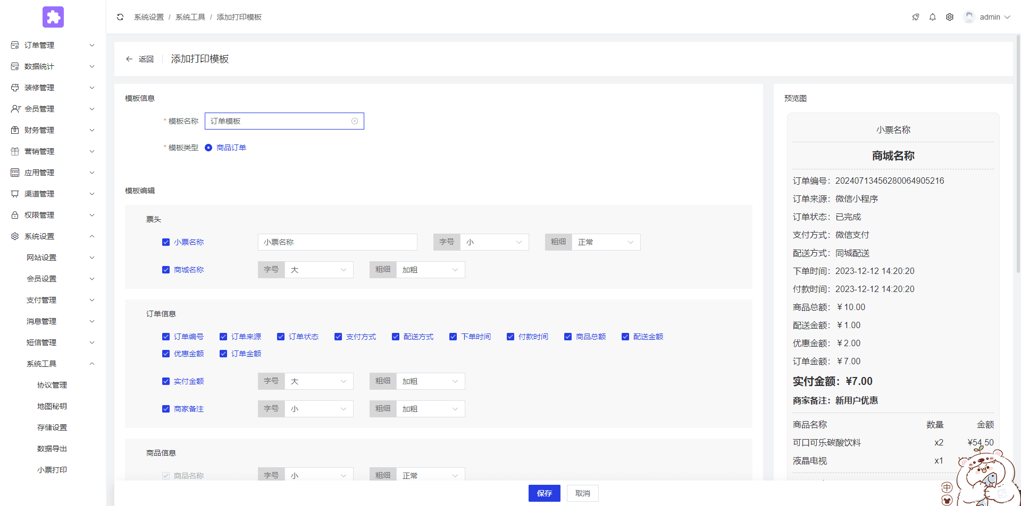Click the purple puzzle logo icon
Viewport: 1021px width, 506px height.
[53, 17]
